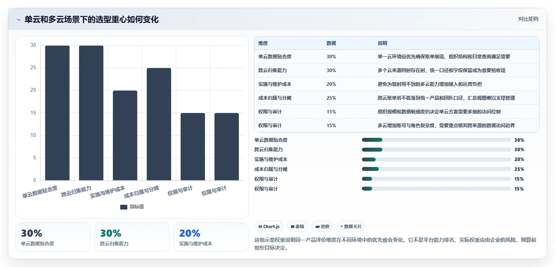Click the y-axis tick value 25
This screenshot has width=555, height=267.
tap(33, 68)
